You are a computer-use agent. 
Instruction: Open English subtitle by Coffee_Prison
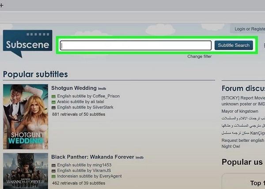(x=88, y=96)
